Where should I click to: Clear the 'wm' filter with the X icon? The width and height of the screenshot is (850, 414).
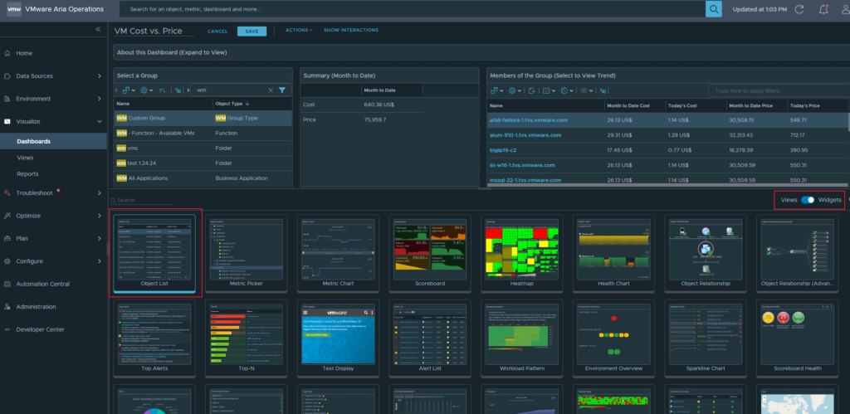coord(271,90)
